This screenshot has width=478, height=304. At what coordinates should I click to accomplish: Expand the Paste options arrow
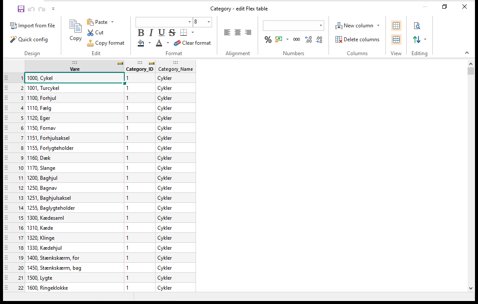(112, 22)
